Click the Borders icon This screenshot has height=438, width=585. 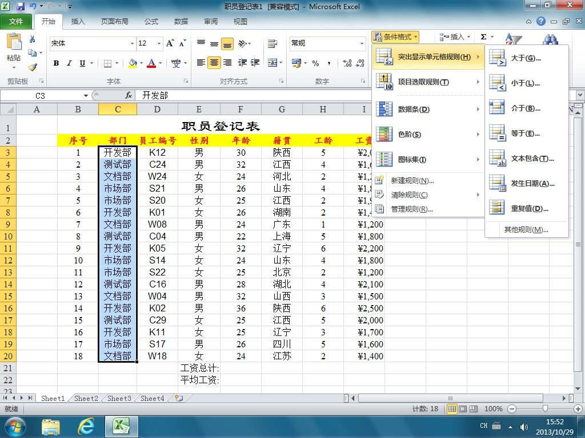[108, 63]
